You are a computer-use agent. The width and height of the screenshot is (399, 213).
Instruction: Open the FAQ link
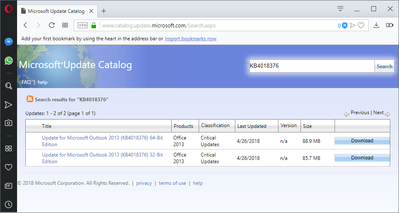(26, 82)
